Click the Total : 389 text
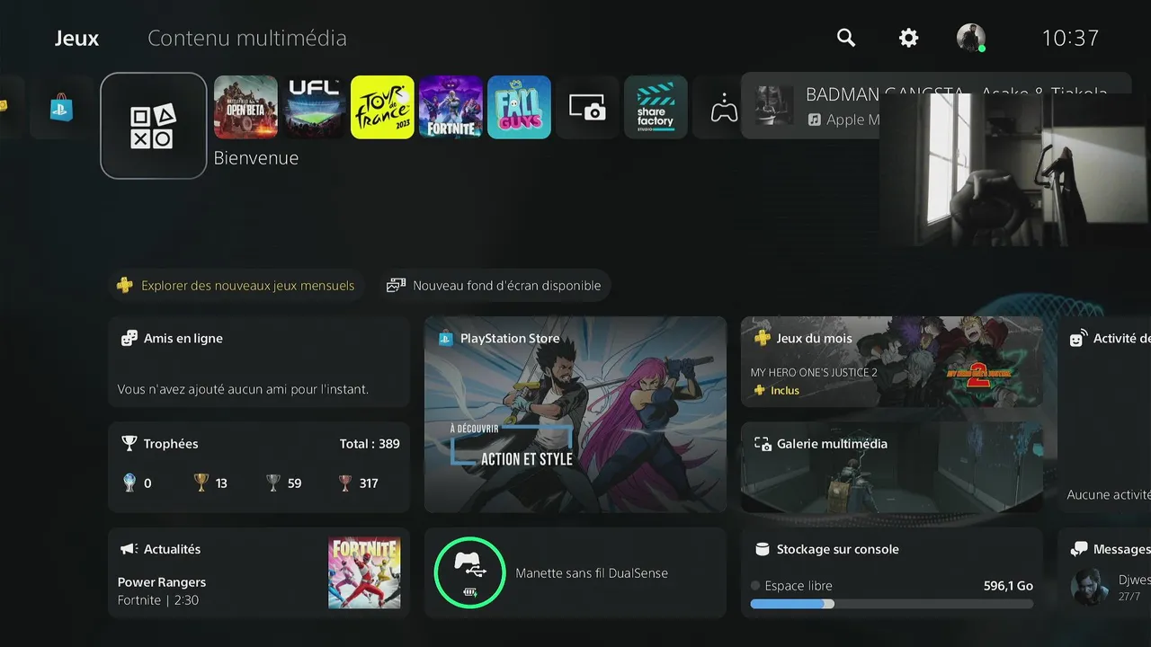 (370, 444)
